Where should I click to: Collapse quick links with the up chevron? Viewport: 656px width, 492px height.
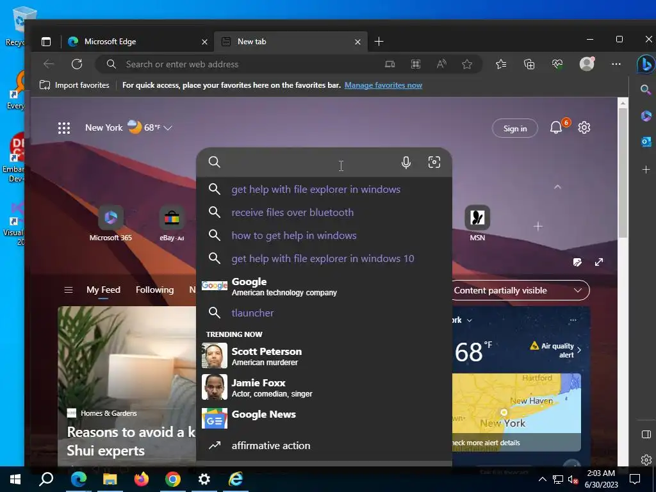click(x=557, y=187)
